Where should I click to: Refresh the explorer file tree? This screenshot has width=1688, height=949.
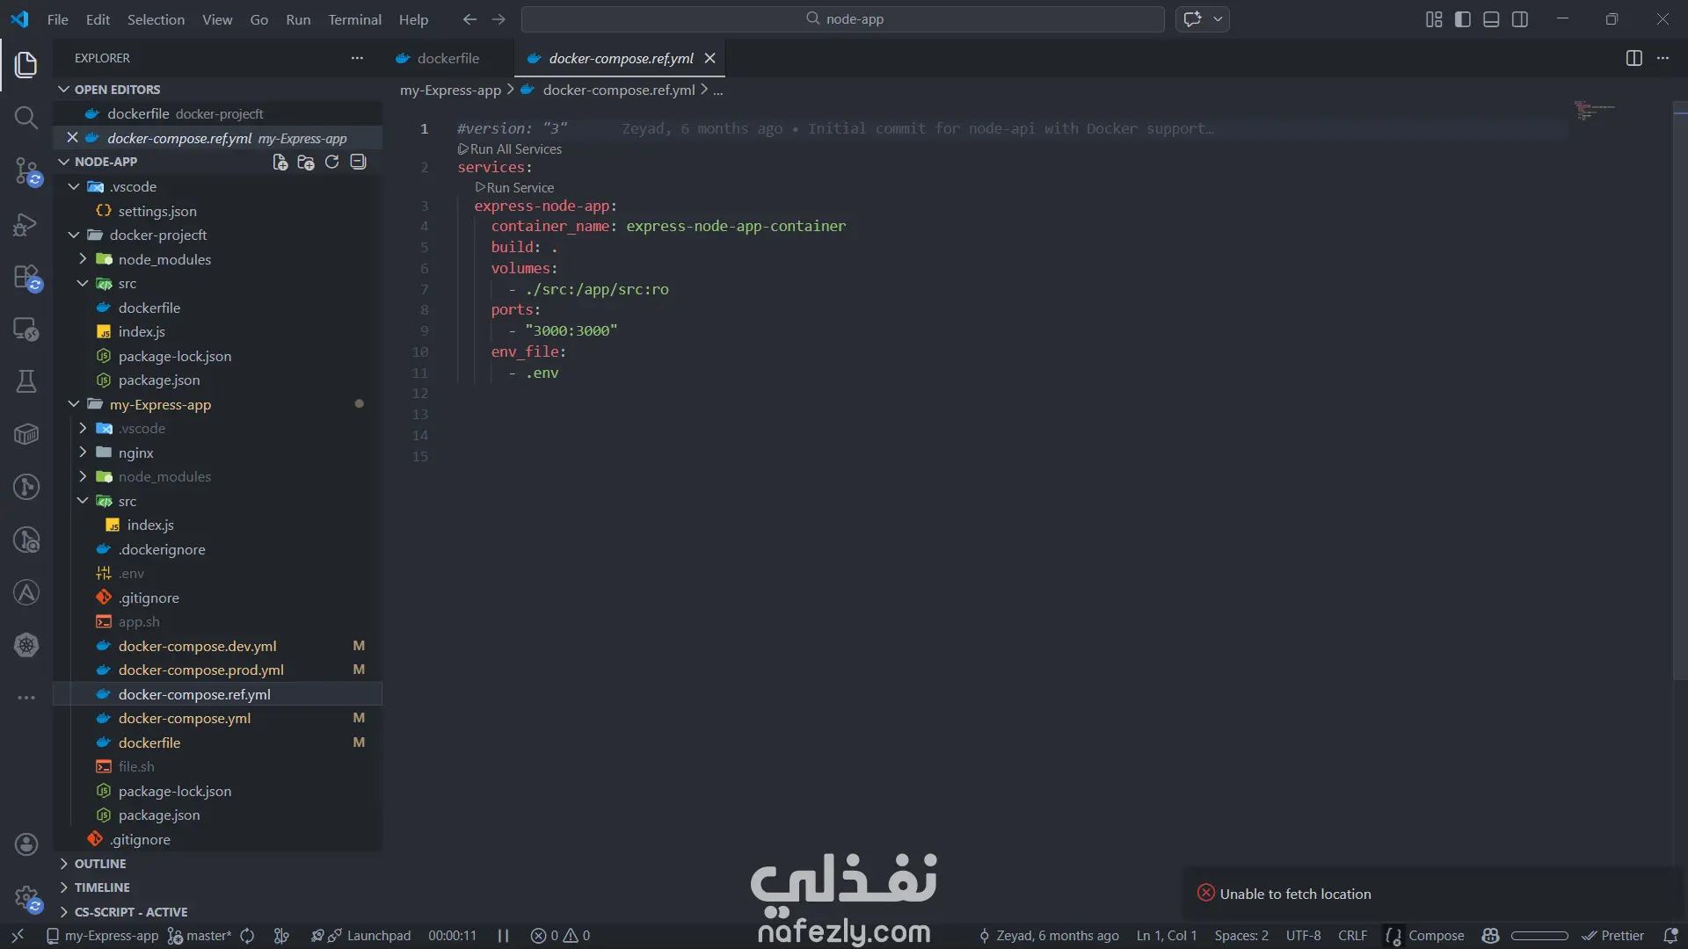pyautogui.click(x=331, y=162)
